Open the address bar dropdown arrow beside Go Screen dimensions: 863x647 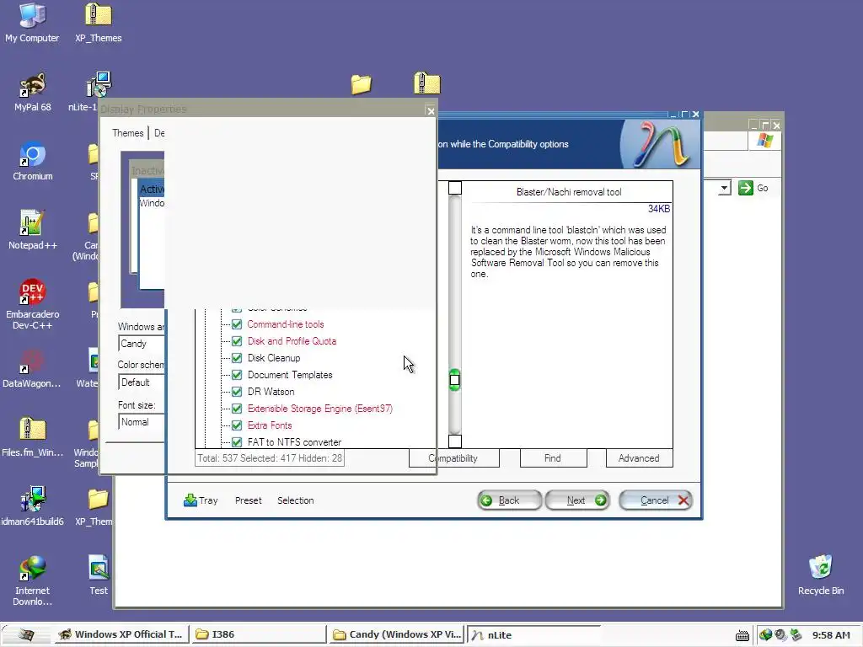click(x=724, y=188)
